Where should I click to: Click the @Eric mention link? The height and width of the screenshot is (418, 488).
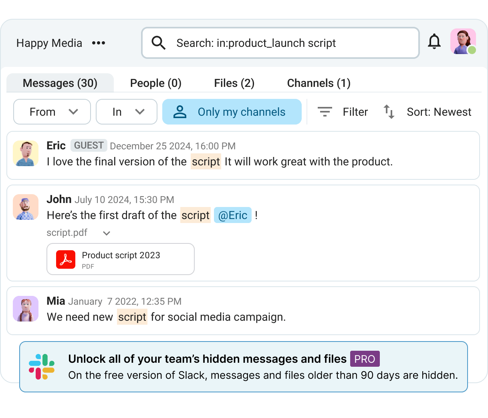tap(233, 215)
